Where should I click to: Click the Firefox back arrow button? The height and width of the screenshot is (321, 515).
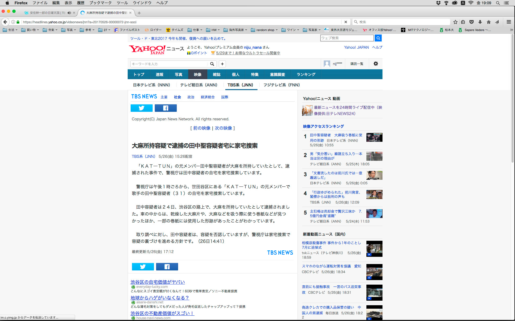pos(5,22)
